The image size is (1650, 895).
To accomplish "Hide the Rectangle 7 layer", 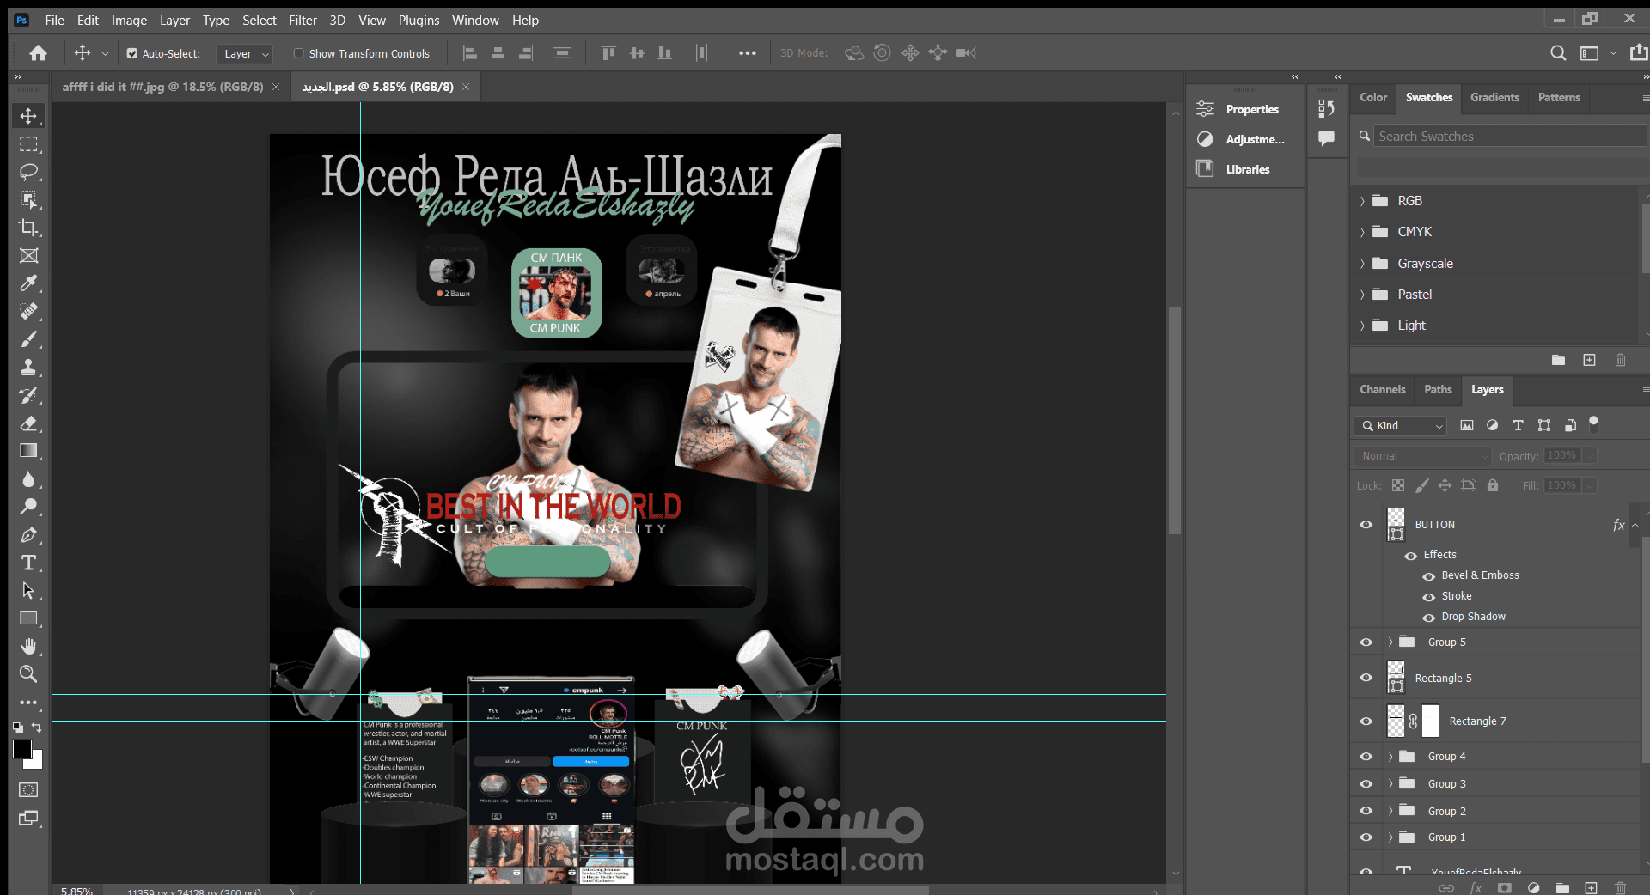I will pos(1366,721).
